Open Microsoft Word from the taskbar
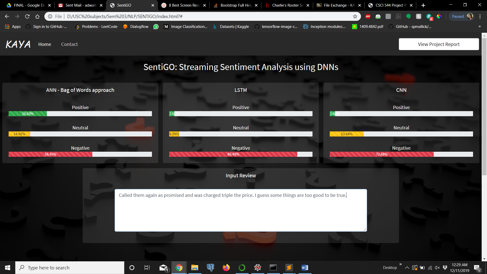Viewport: 487px width, 274px height. [305, 268]
